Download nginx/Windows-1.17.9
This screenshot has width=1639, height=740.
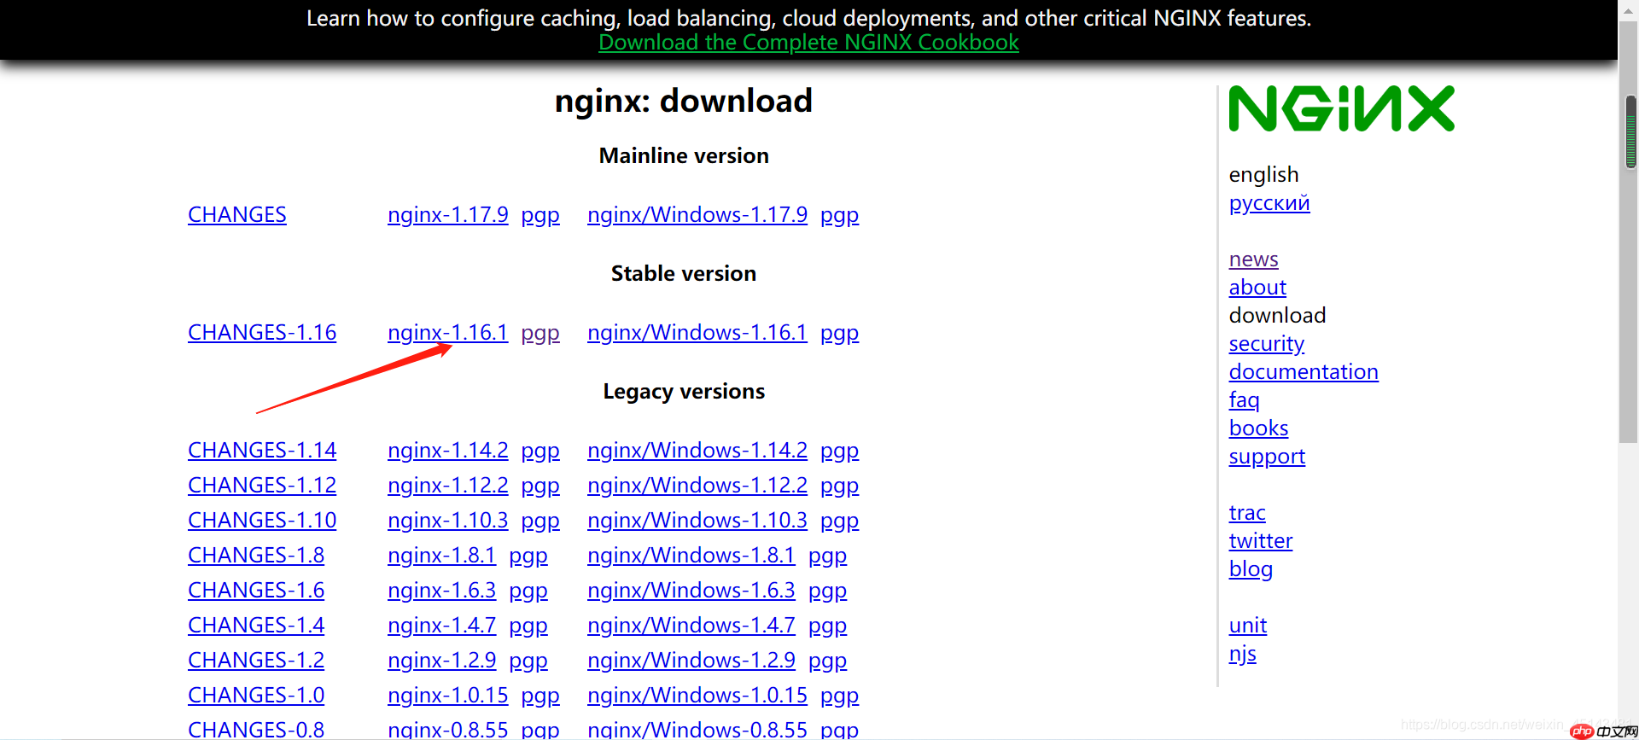pos(697,214)
